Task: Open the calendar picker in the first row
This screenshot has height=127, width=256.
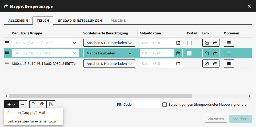Action: click(178, 43)
